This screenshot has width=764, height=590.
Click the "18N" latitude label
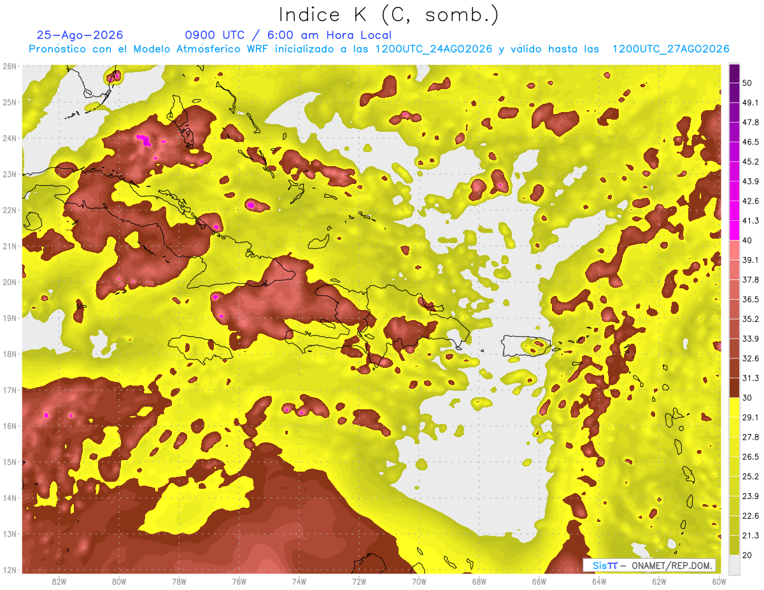pyautogui.click(x=9, y=354)
